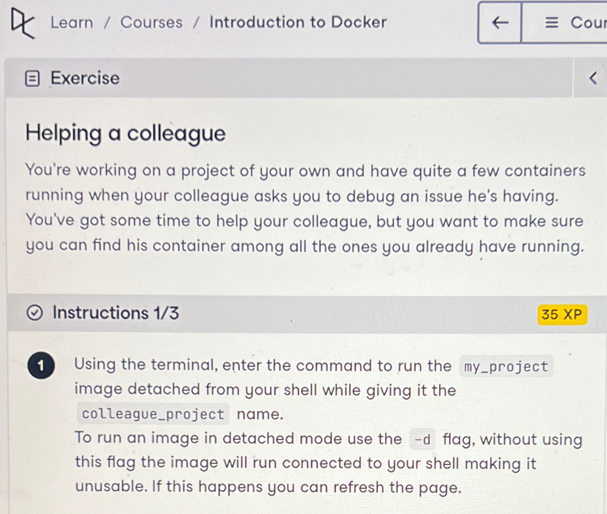Screen dimensions: 607x514
Task: Click the step number 1 badge
Action: 41,365
